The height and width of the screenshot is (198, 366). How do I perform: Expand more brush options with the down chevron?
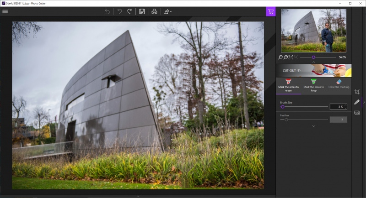coord(313,125)
